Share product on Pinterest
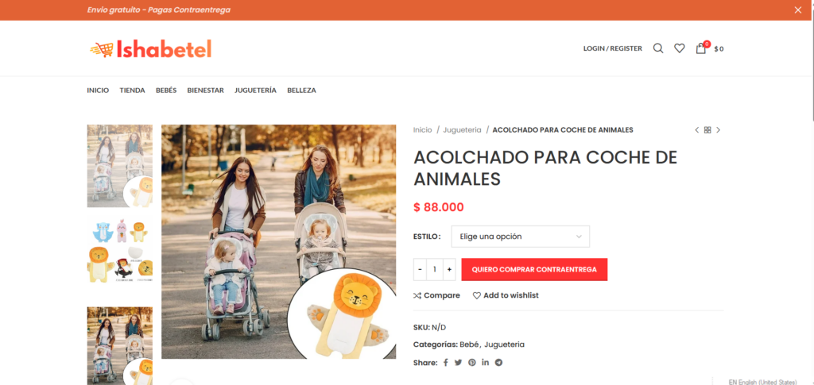Viewport: 814px width, 385px height. [472, 363]
